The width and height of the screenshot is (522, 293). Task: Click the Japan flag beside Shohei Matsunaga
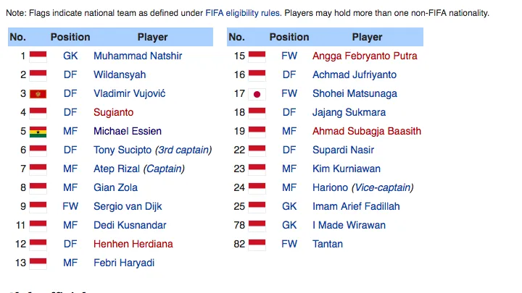pyautogui.click(x=257, y=93)
